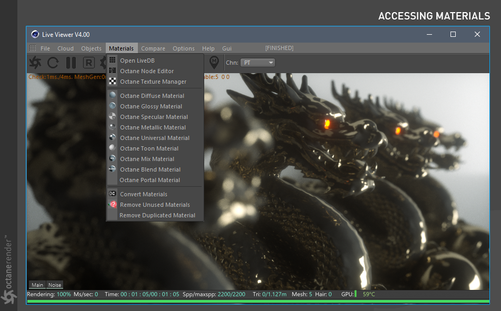Screen dimensions: 501x311
Task: Click the green GPU usage indicator bar
Action: click(x=356, y=294)
